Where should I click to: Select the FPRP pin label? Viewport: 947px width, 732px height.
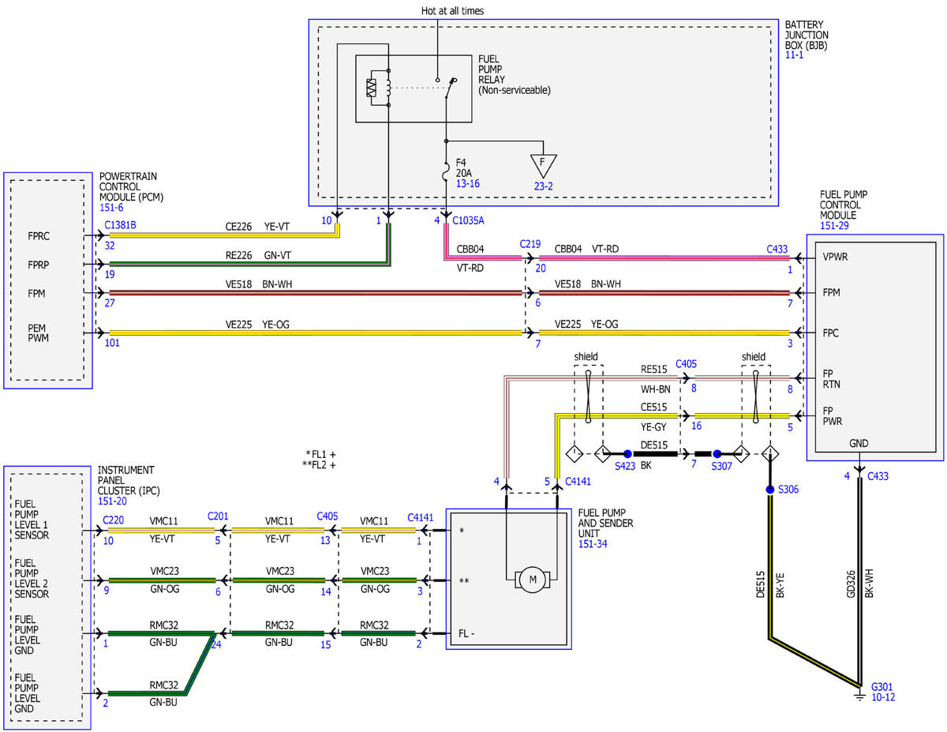(40, 265)
